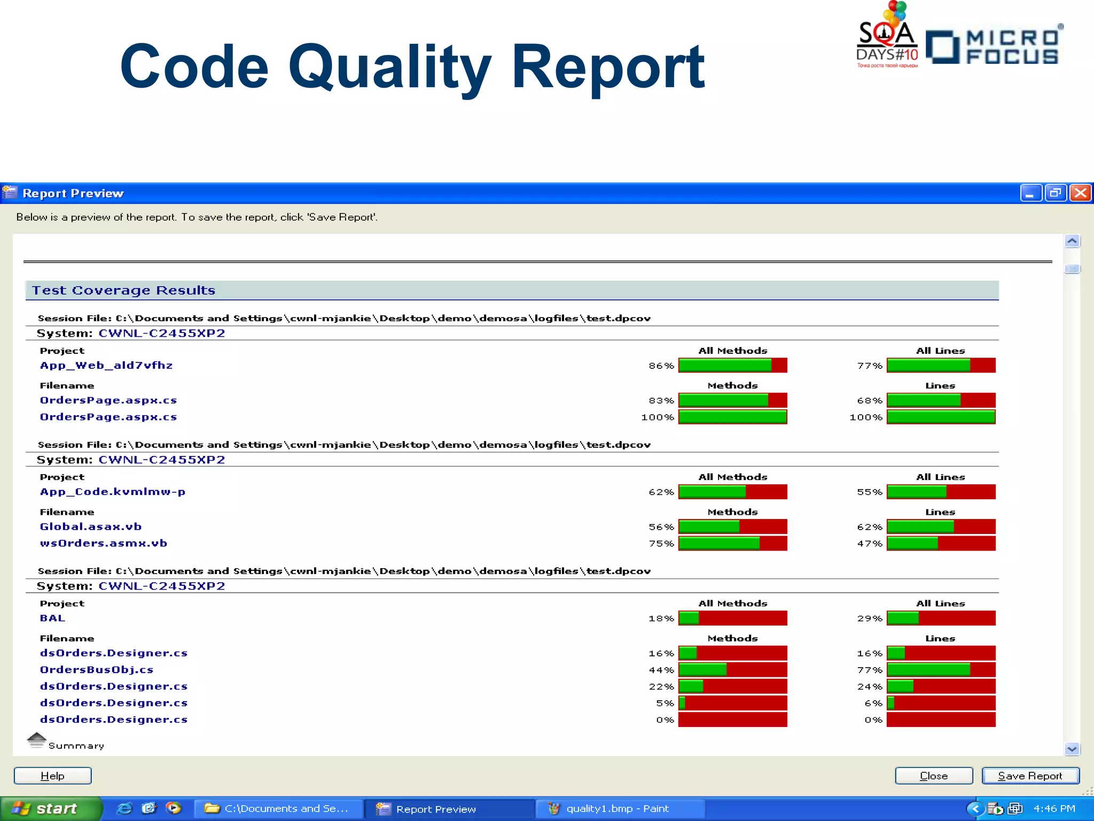The height and width of the screenshot is (821, 1094).
Task: Open dsOrders.Designer.cs with 0% methods
Action: [114, 719]
